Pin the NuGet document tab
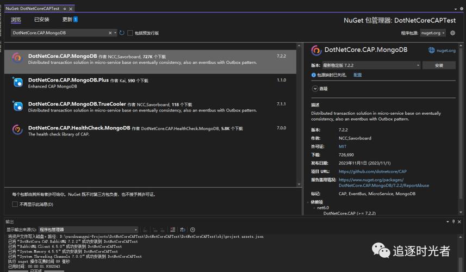The image size is (466, 272). (65, 9)
